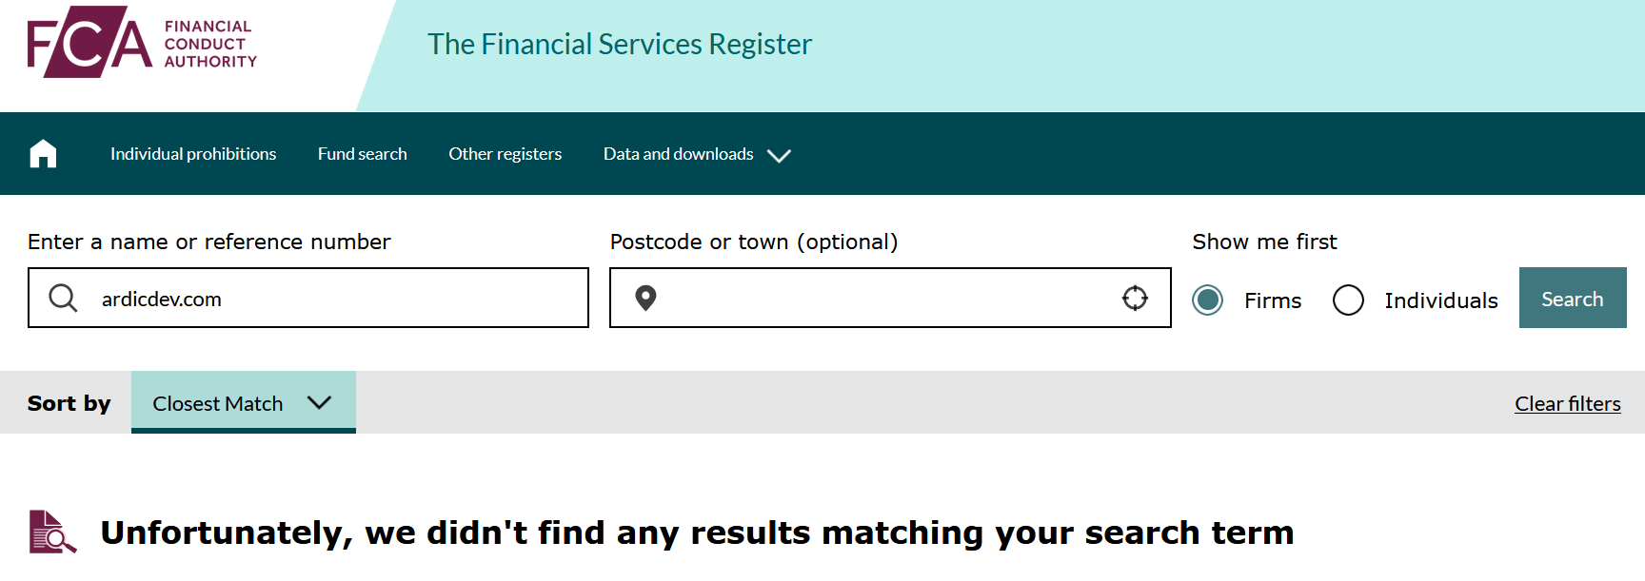
Task: Expand the Data and downloads menu
Action: click(x=697, y=154)
